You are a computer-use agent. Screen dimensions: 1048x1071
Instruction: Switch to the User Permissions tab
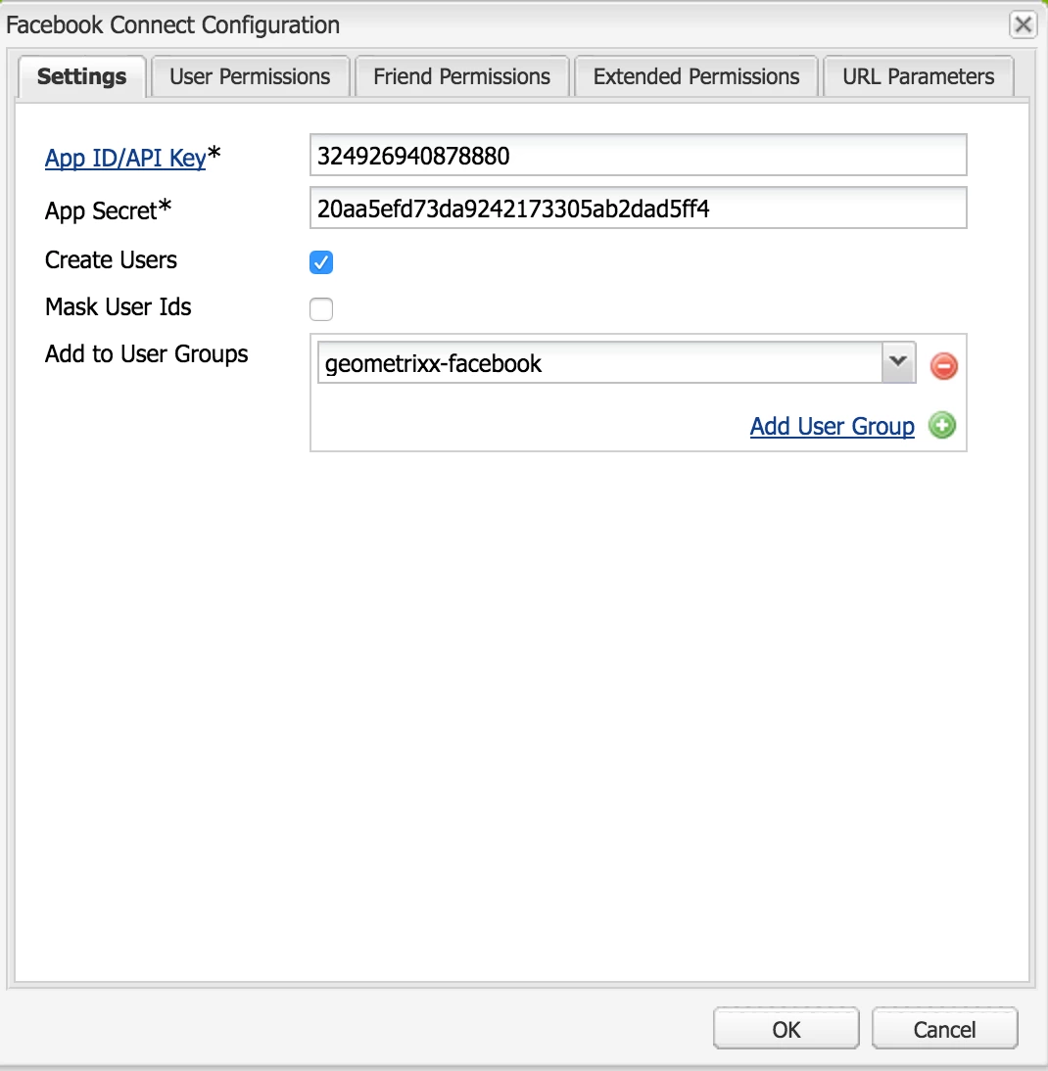point(250,76)
